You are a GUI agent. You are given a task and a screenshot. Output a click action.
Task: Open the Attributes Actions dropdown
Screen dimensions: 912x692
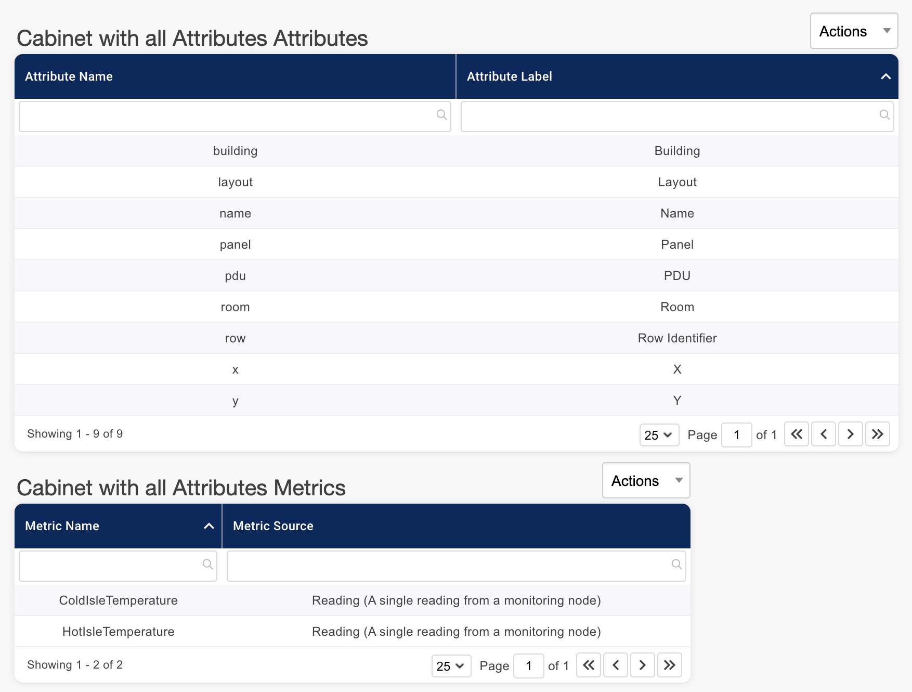point(853,31)
